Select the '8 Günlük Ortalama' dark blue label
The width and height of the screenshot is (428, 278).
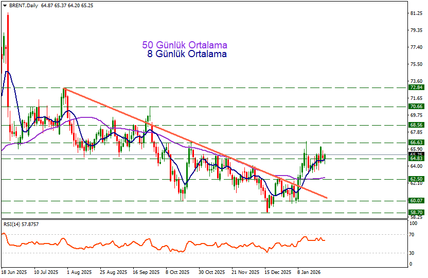(x=187, y=54)
